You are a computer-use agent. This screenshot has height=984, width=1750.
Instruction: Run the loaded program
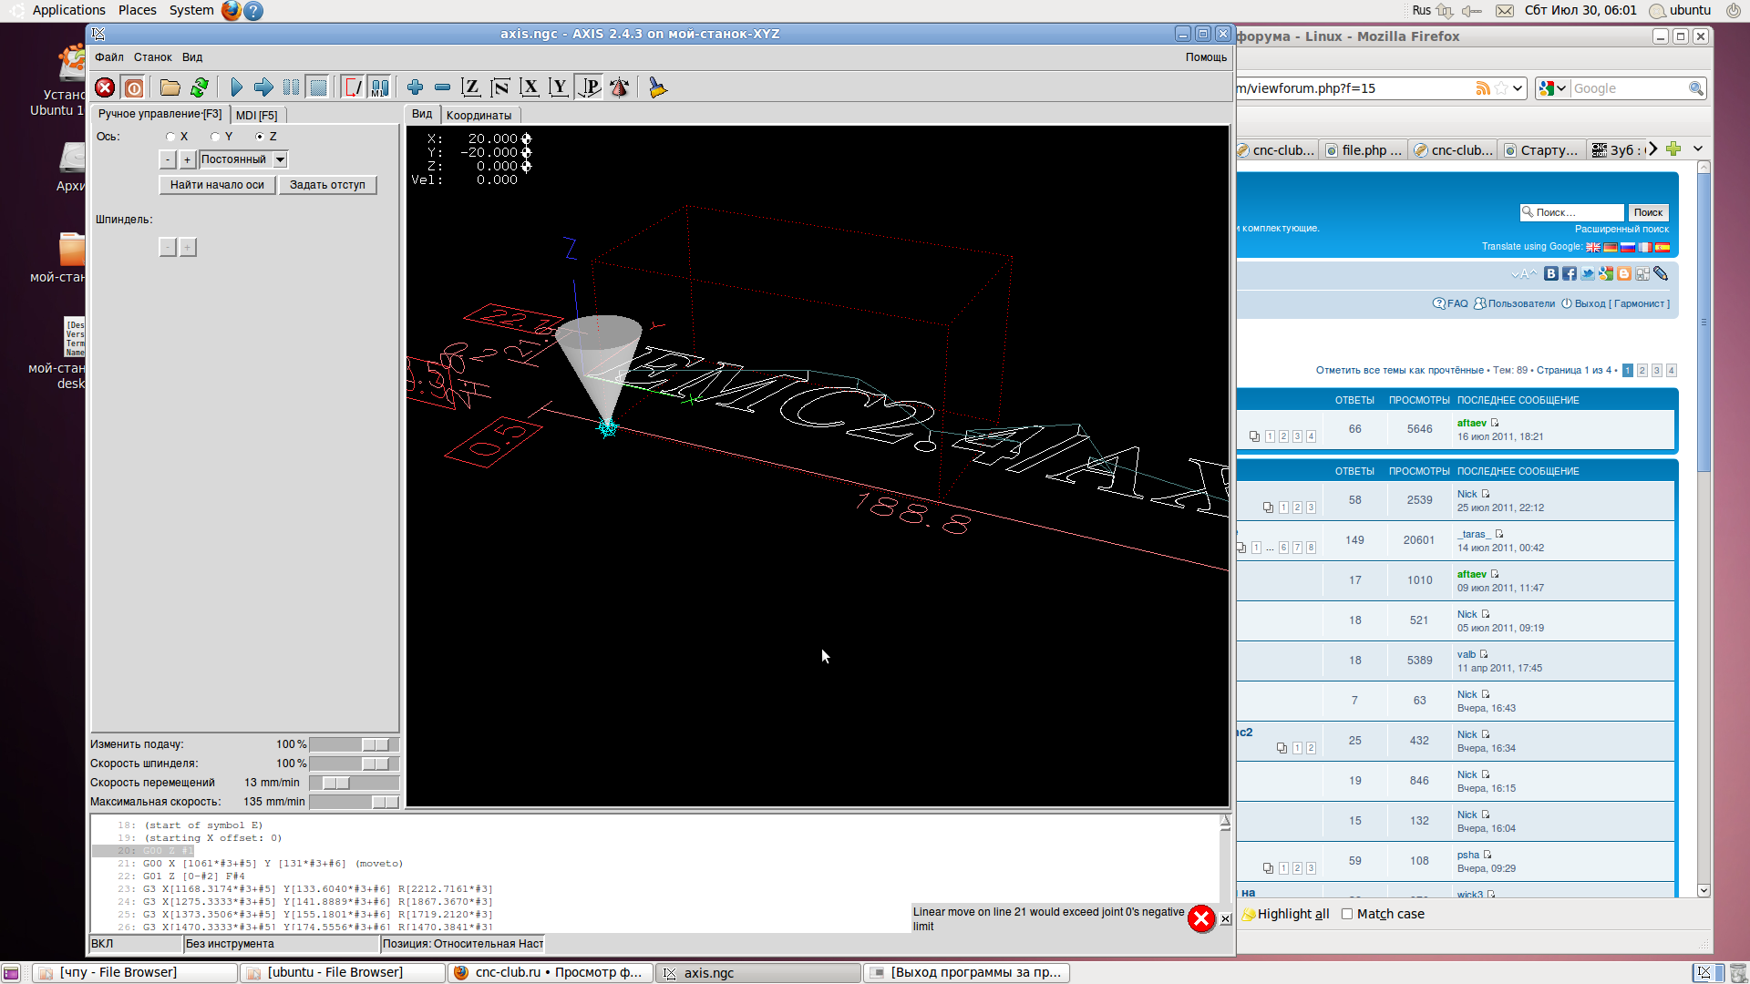pyautogui.click(x=236, y=87)
